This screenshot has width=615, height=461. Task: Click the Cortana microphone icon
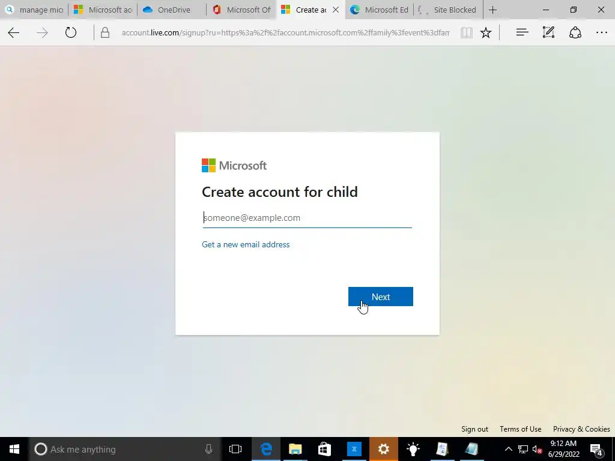(x=208, y=449)
